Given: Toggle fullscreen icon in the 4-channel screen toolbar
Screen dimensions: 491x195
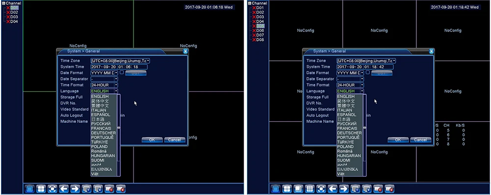Looking at the screenshot, I should 53,189.
